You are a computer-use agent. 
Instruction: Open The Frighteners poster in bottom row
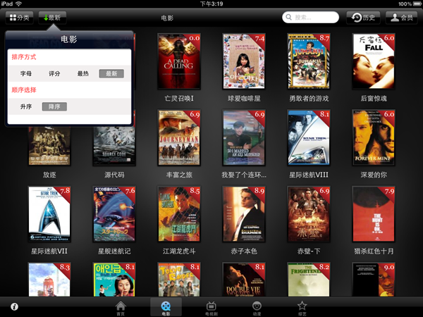(309, 279)
